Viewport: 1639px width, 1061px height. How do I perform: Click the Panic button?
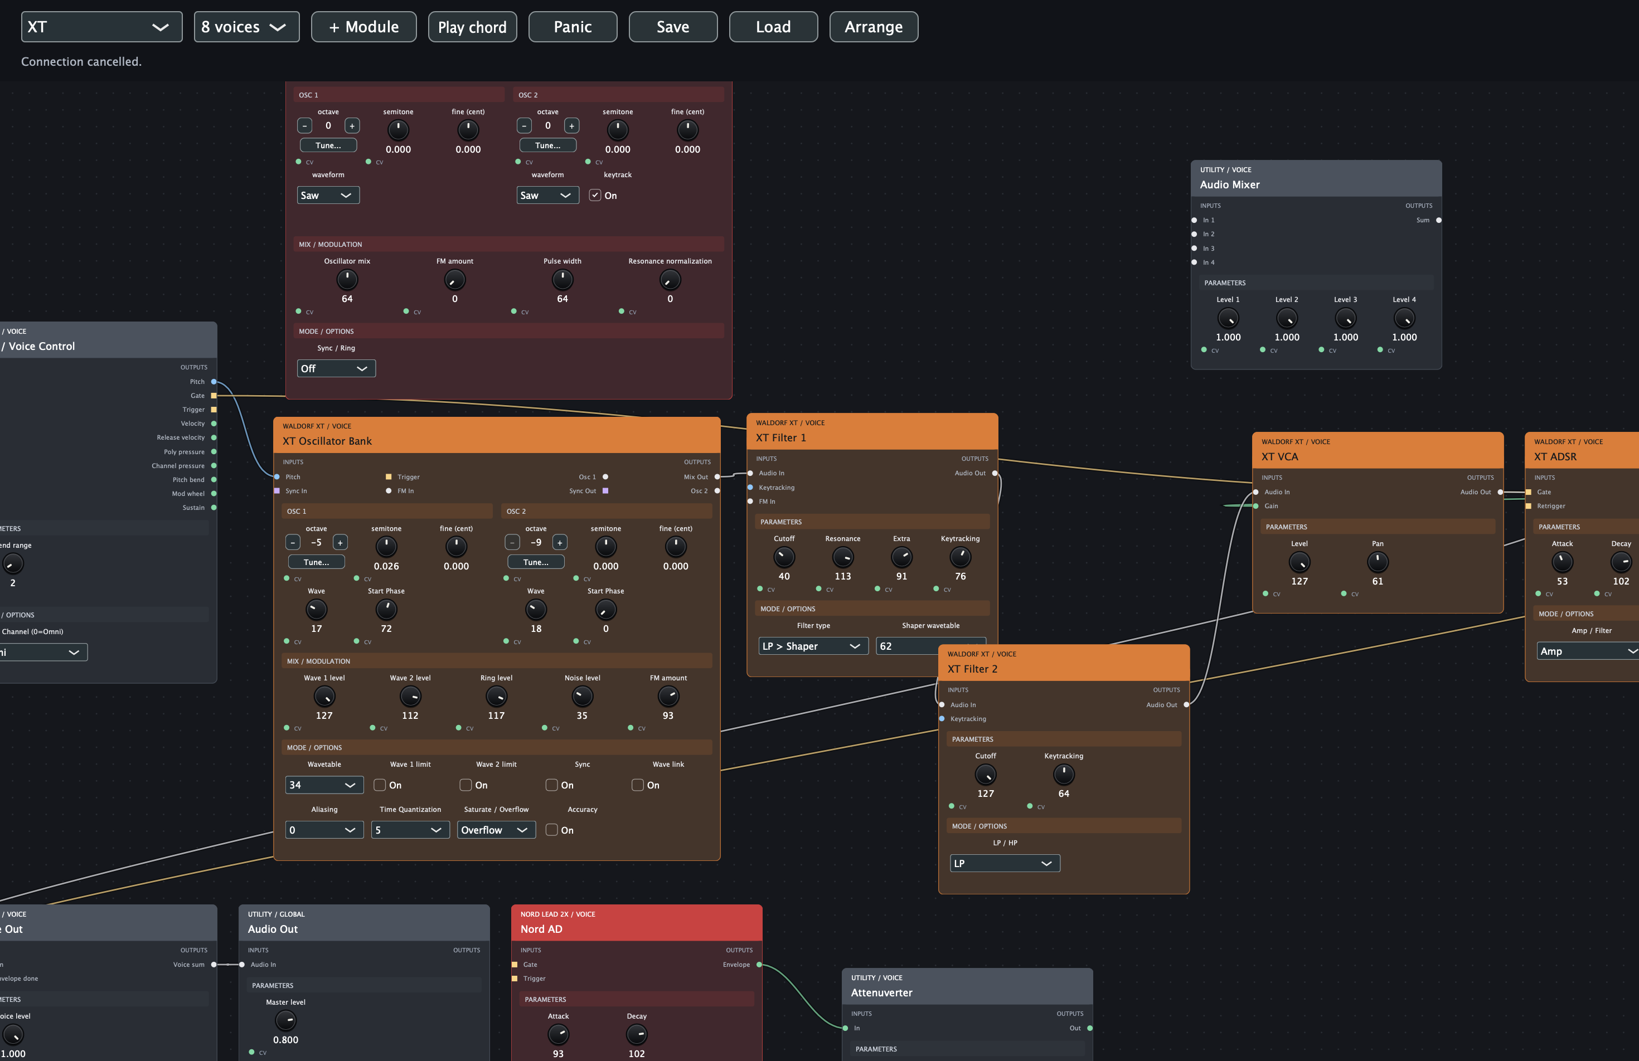click(573, 27)
